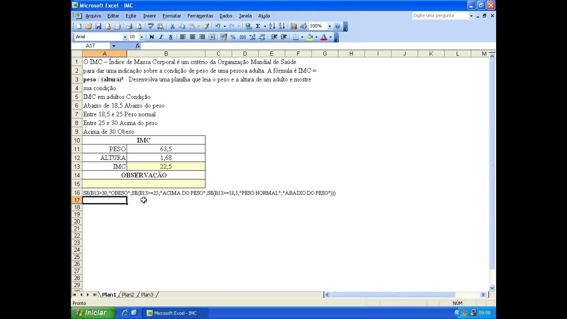Viewport: 567px width, 319px height.
Task: Increase decimal places
Action: click(x=252, y=37)
